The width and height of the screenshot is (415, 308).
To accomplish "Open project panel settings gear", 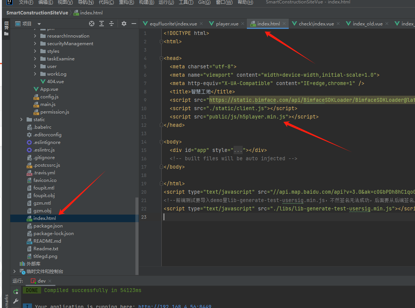I will [x=124, y=24].
